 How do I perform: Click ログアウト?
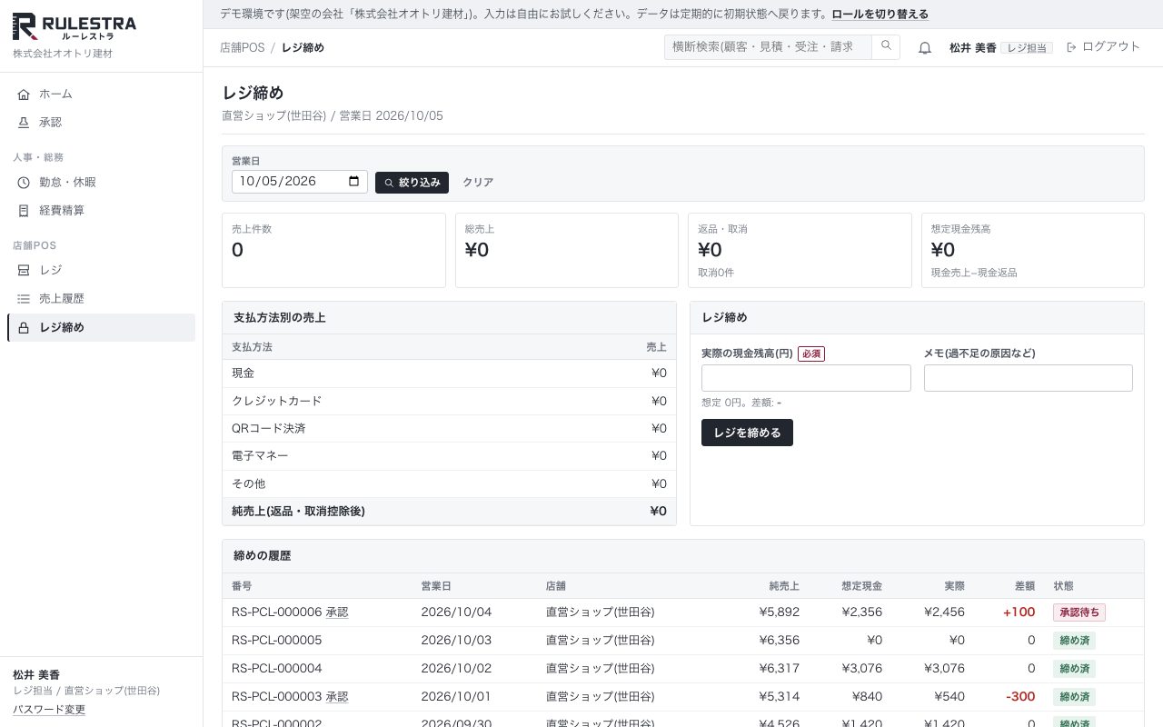(1103, 47)
